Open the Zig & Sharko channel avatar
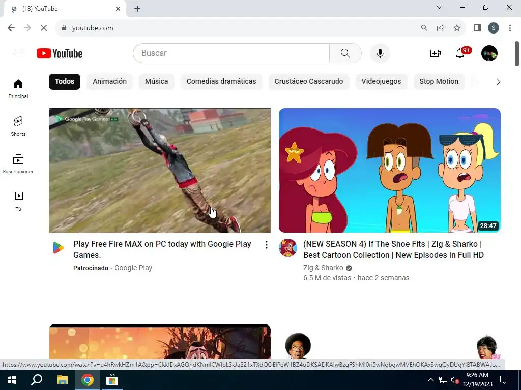 pos(288,248)
